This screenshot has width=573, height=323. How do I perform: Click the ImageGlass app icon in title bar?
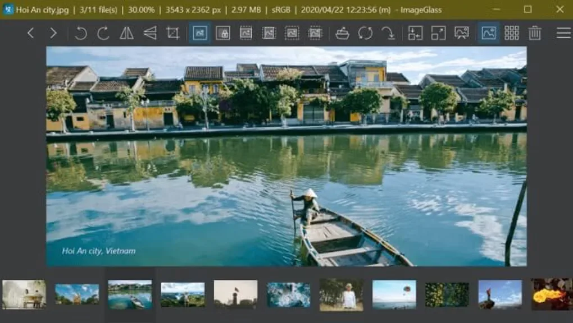click(8, 9)
